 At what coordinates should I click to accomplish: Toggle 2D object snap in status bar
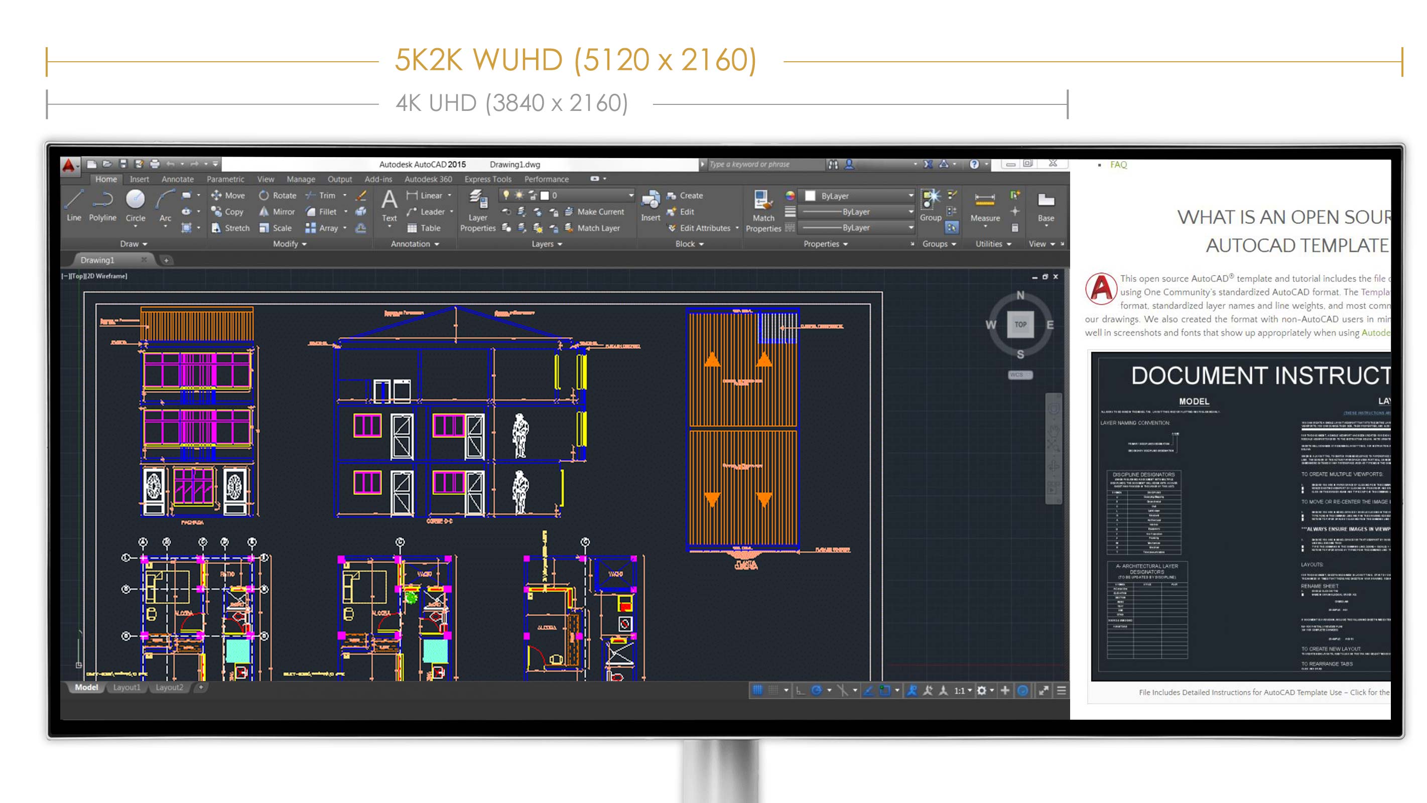[x=885, y=690]
